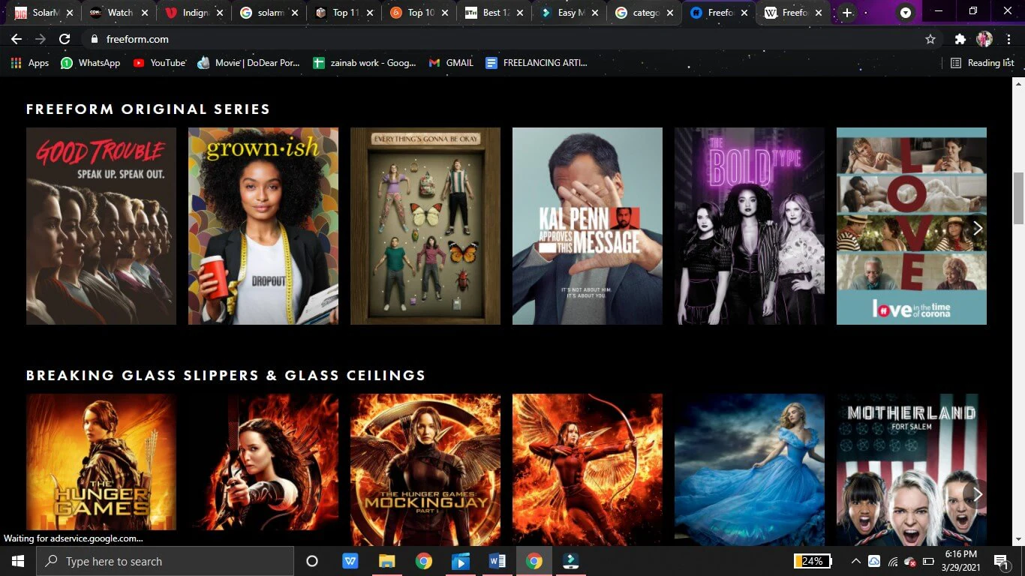
Task: Open the Movie | DoDear bookmark
Action: [x=248, y=63]
